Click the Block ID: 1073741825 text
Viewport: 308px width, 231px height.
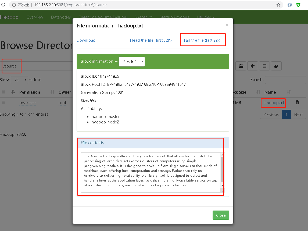pyautogui.click(x=100, y=76)
